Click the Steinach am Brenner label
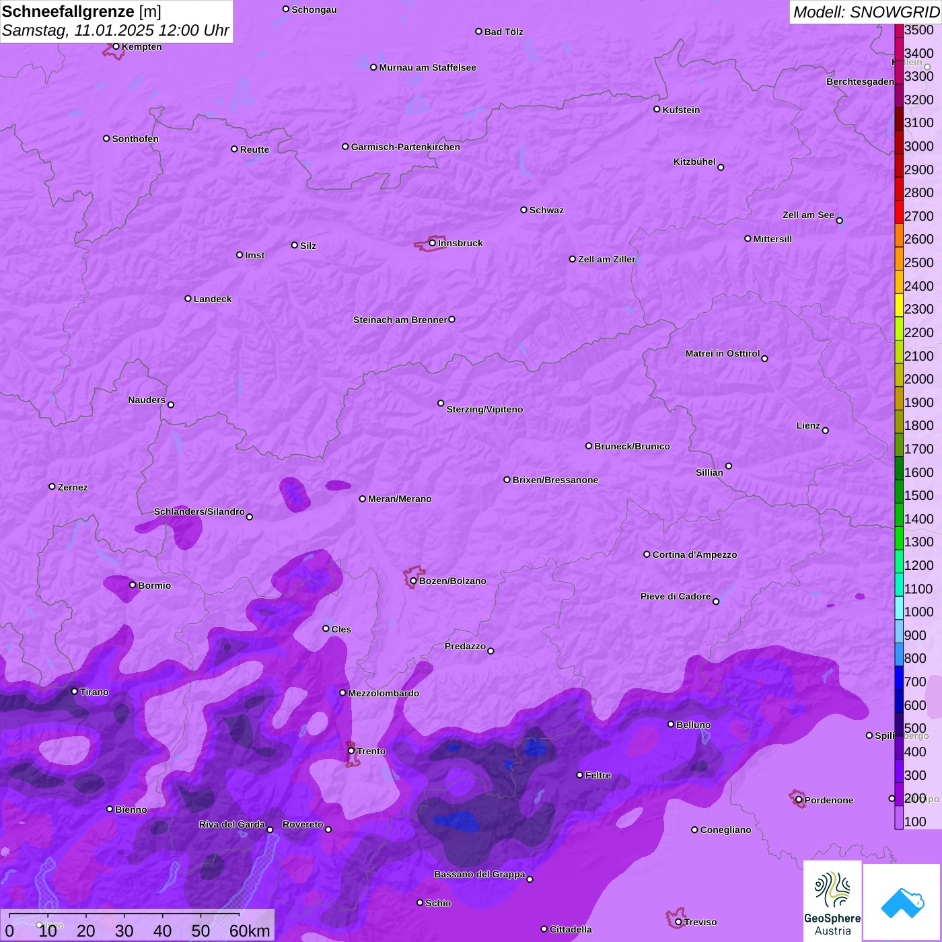942x942 pixels. pos(400,320)
